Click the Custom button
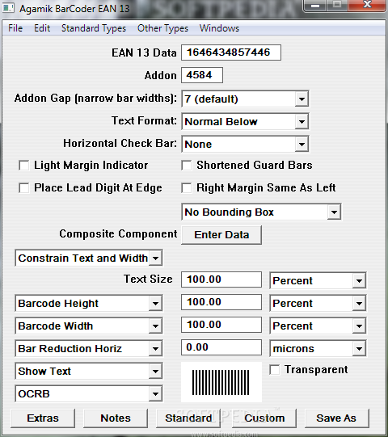This screenshot has height=437, width=388. coord(264,418)
